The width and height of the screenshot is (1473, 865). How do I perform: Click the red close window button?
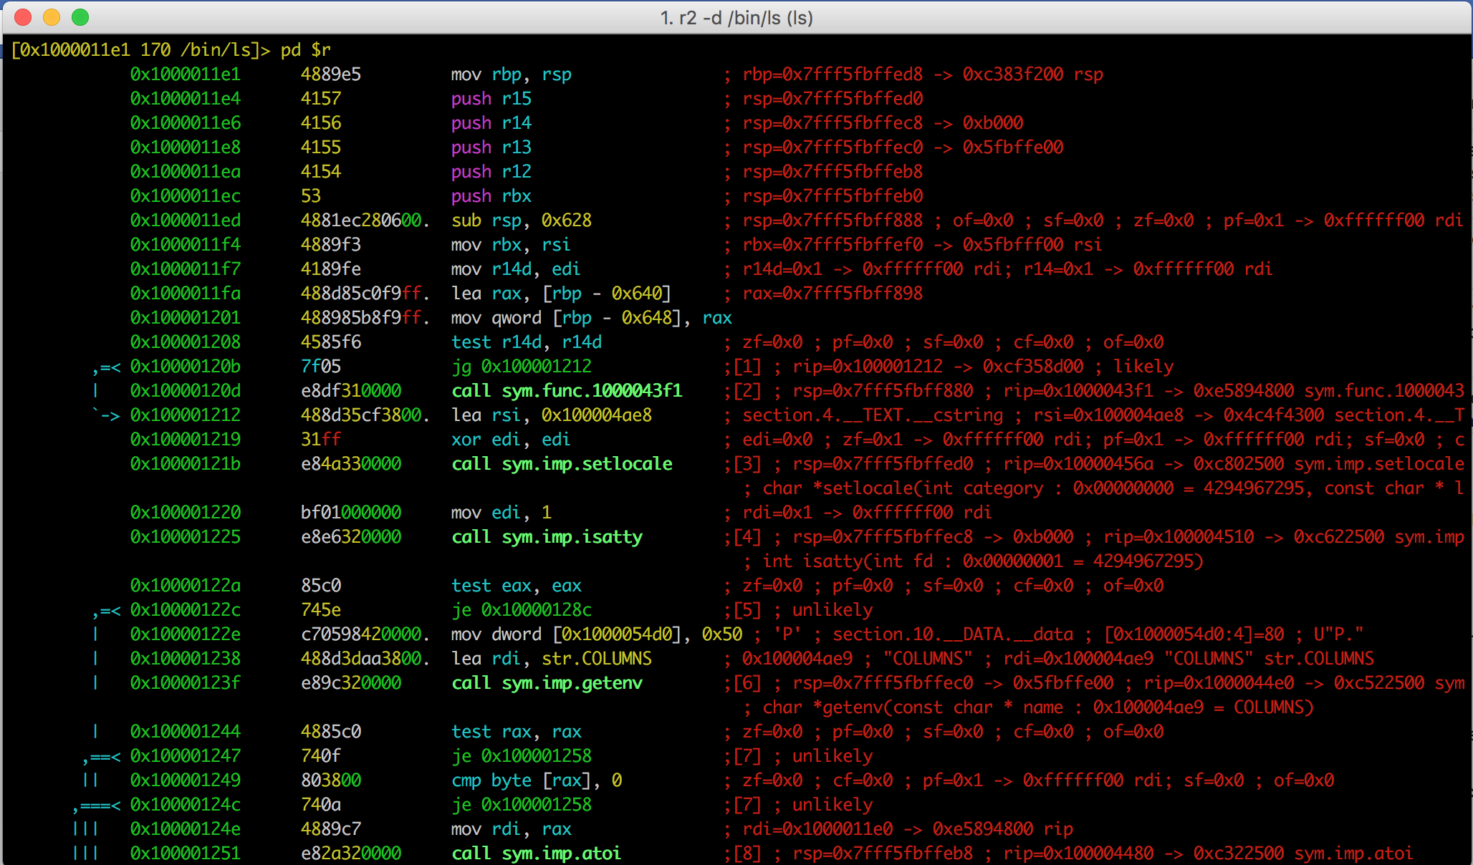pos(23,17)
